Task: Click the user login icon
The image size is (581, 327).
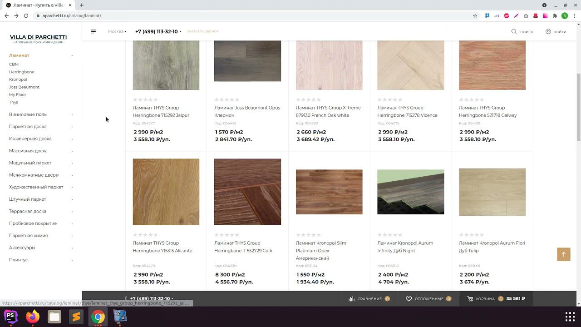Action: [548, 31]
